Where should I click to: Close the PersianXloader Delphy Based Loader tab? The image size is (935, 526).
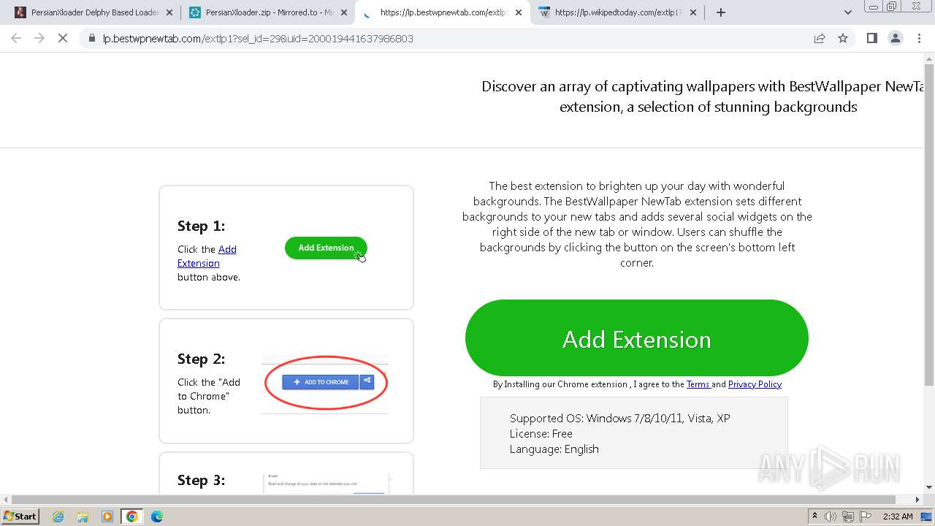point(169,12)
